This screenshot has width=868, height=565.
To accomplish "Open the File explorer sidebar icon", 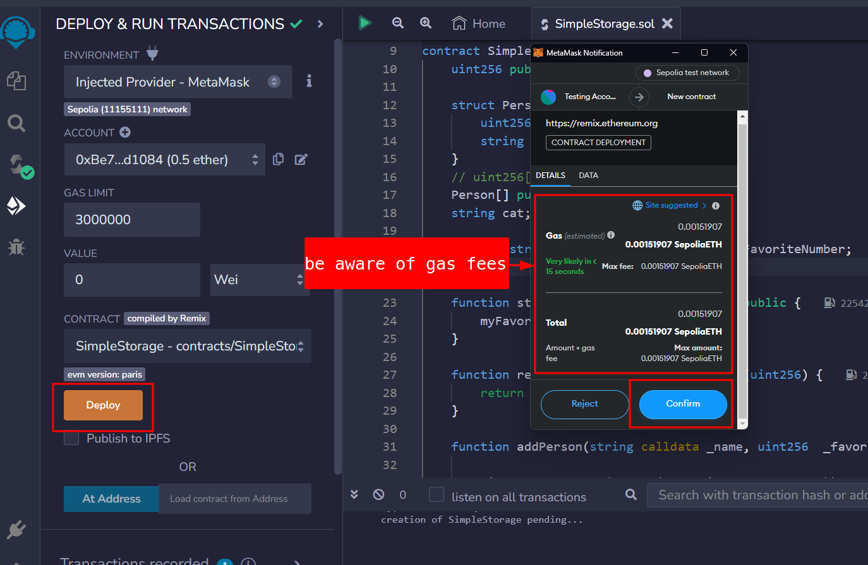I will coord(16,81).
